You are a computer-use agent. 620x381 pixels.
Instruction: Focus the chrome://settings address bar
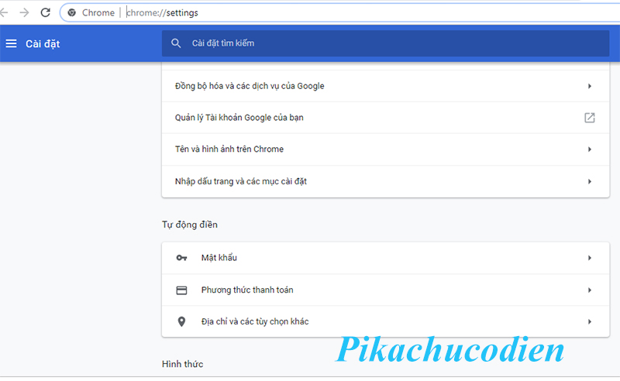coord(340,12)
